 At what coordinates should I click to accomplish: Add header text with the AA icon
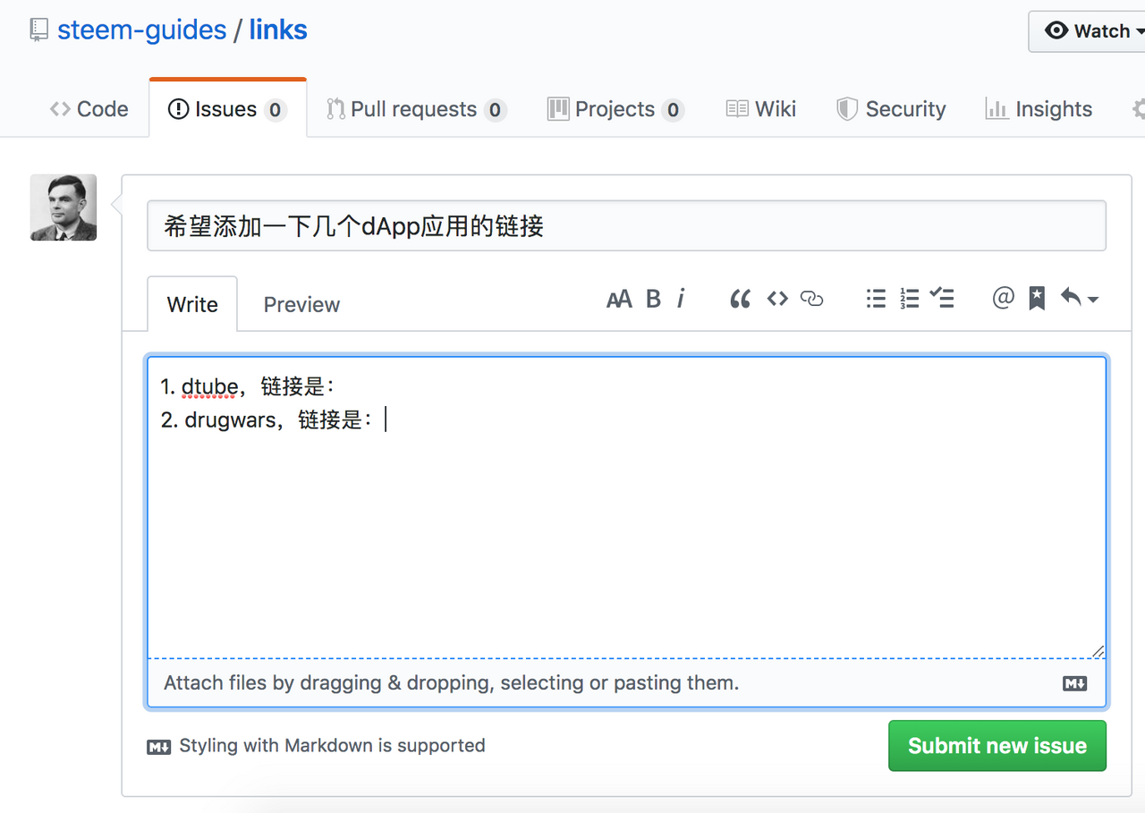pos(619,299)
